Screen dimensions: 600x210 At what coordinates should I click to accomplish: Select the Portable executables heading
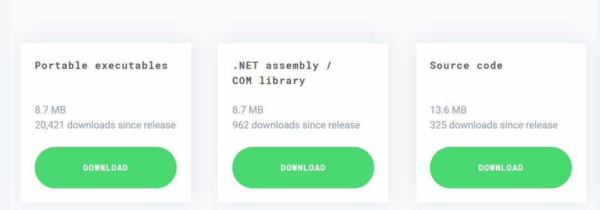coord(102,66)
